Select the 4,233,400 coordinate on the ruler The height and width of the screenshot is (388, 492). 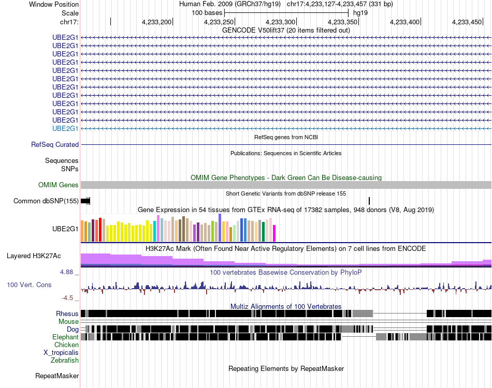[x=405, y=22]
